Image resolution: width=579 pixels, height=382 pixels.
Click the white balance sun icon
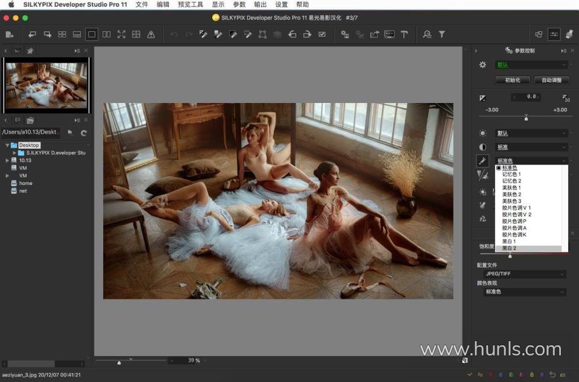482,133
